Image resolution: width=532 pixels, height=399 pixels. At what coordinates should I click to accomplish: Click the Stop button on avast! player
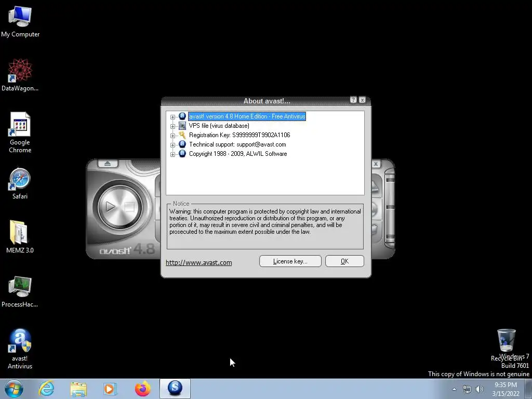point(129,207)
